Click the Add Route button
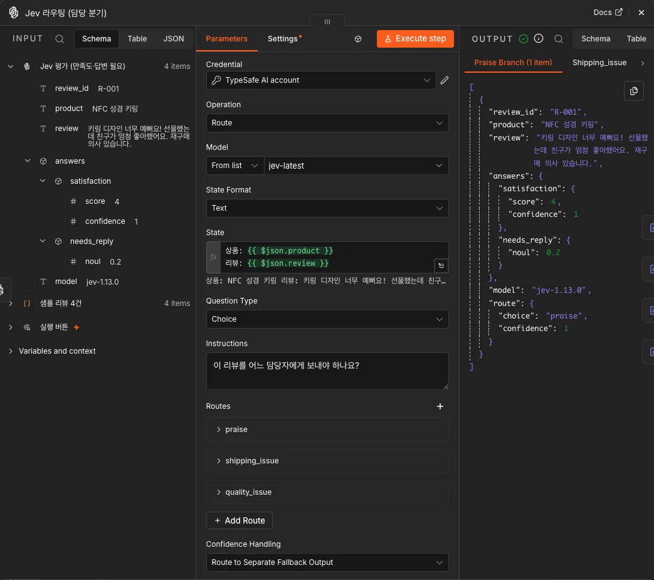The image size is (654, 580). pyautogui.click(x=240, y=520)
